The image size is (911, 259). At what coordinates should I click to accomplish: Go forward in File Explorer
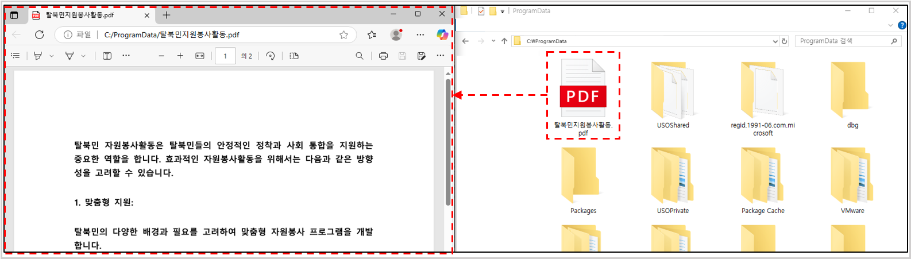tap(481, 41)
